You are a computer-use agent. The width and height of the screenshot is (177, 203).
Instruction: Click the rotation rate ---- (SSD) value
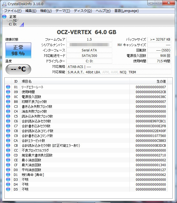coord(159,50)
